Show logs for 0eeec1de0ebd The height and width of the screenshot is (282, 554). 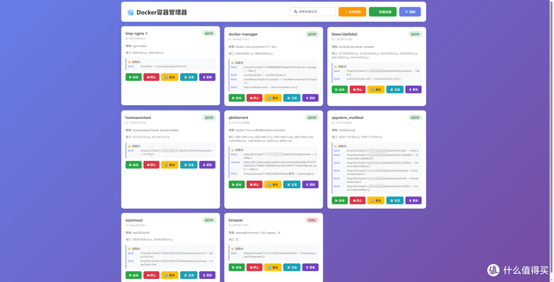coord(395,89)
